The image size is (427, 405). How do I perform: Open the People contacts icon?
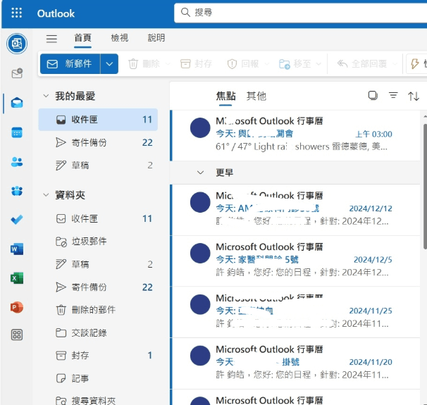(17, 162)
